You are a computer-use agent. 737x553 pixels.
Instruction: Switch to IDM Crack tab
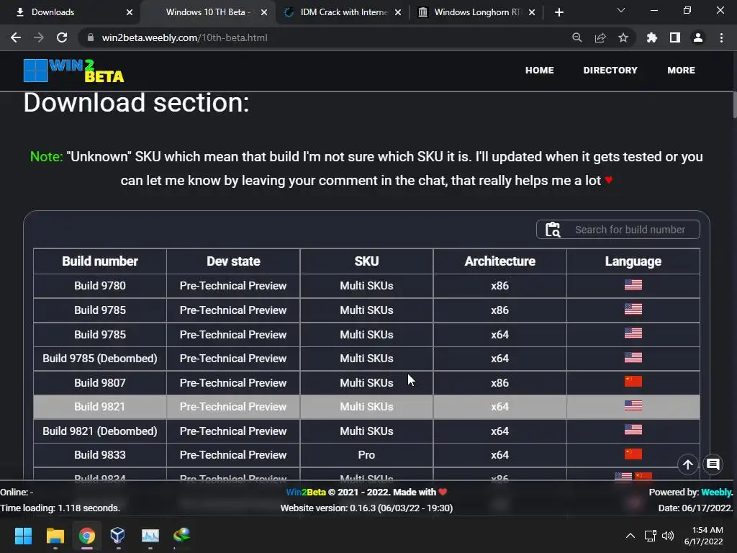[x=343, y=12]
